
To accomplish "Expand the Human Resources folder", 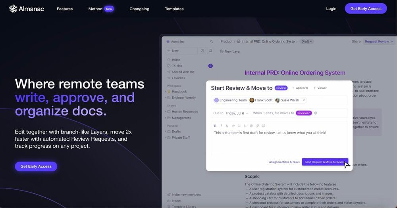I will tap(166, 112).
